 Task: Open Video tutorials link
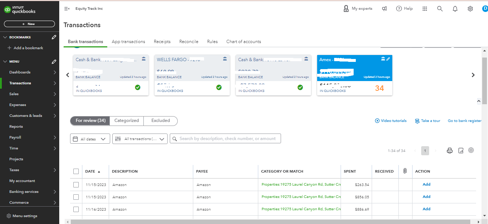point(391,121)
